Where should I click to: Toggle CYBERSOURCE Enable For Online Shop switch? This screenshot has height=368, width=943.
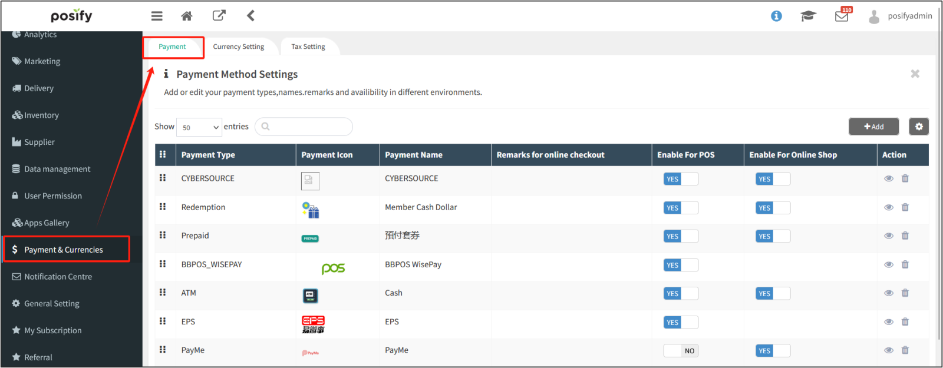pyautogui.click(x=773, y=179)
